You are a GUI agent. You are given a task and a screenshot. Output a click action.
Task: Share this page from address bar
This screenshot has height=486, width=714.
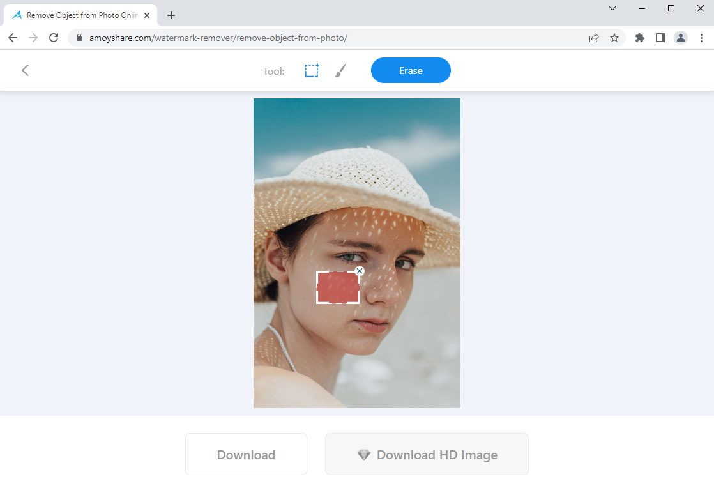coord(594,38)
